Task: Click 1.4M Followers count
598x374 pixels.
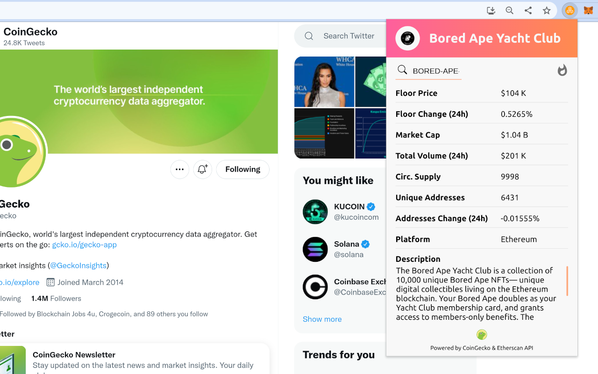Action: (x=56, y=298)
